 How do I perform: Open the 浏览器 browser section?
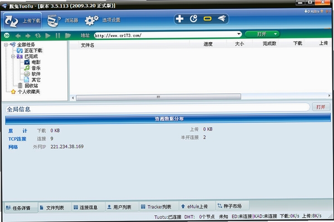pyautogui.click(x=62, y=21)
